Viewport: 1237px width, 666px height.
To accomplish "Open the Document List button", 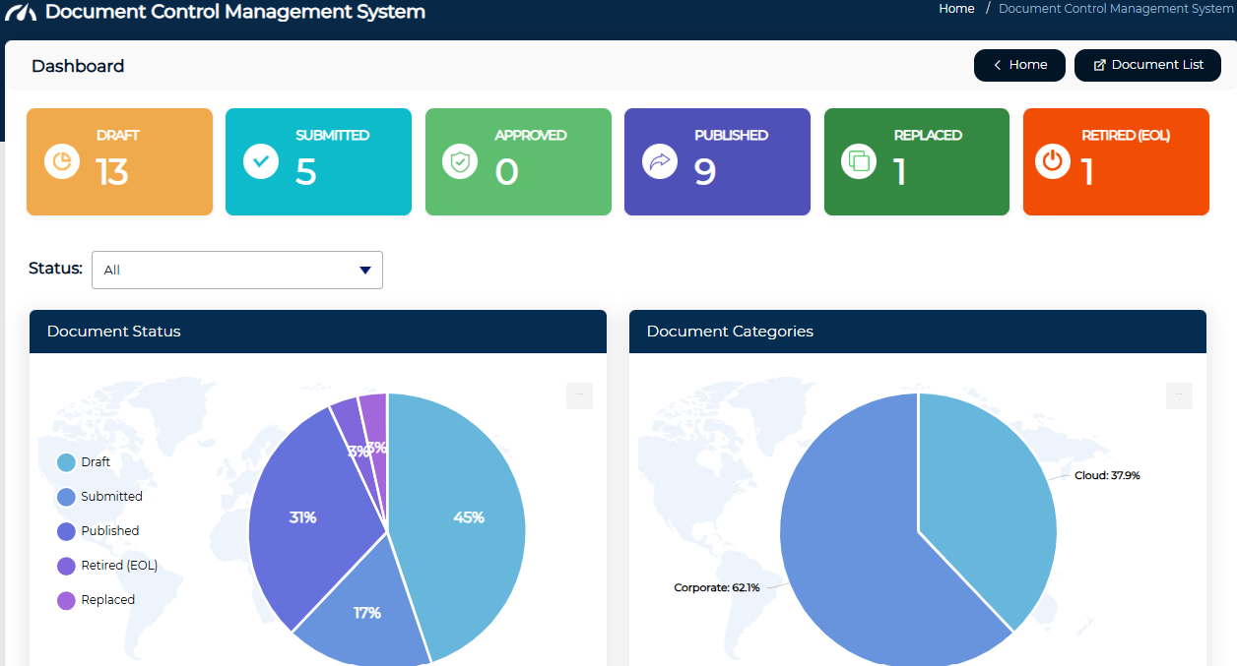I will pyautogui.click(x=1147, y=65).
